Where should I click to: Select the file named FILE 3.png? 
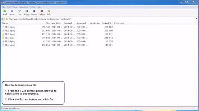[10, 34]
